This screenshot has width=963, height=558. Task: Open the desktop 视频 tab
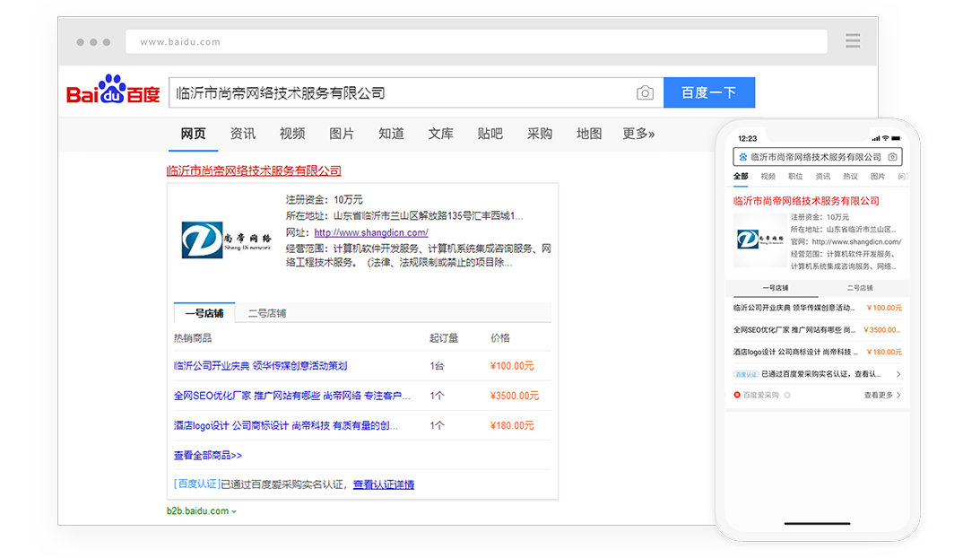click(x=292, y=134)
